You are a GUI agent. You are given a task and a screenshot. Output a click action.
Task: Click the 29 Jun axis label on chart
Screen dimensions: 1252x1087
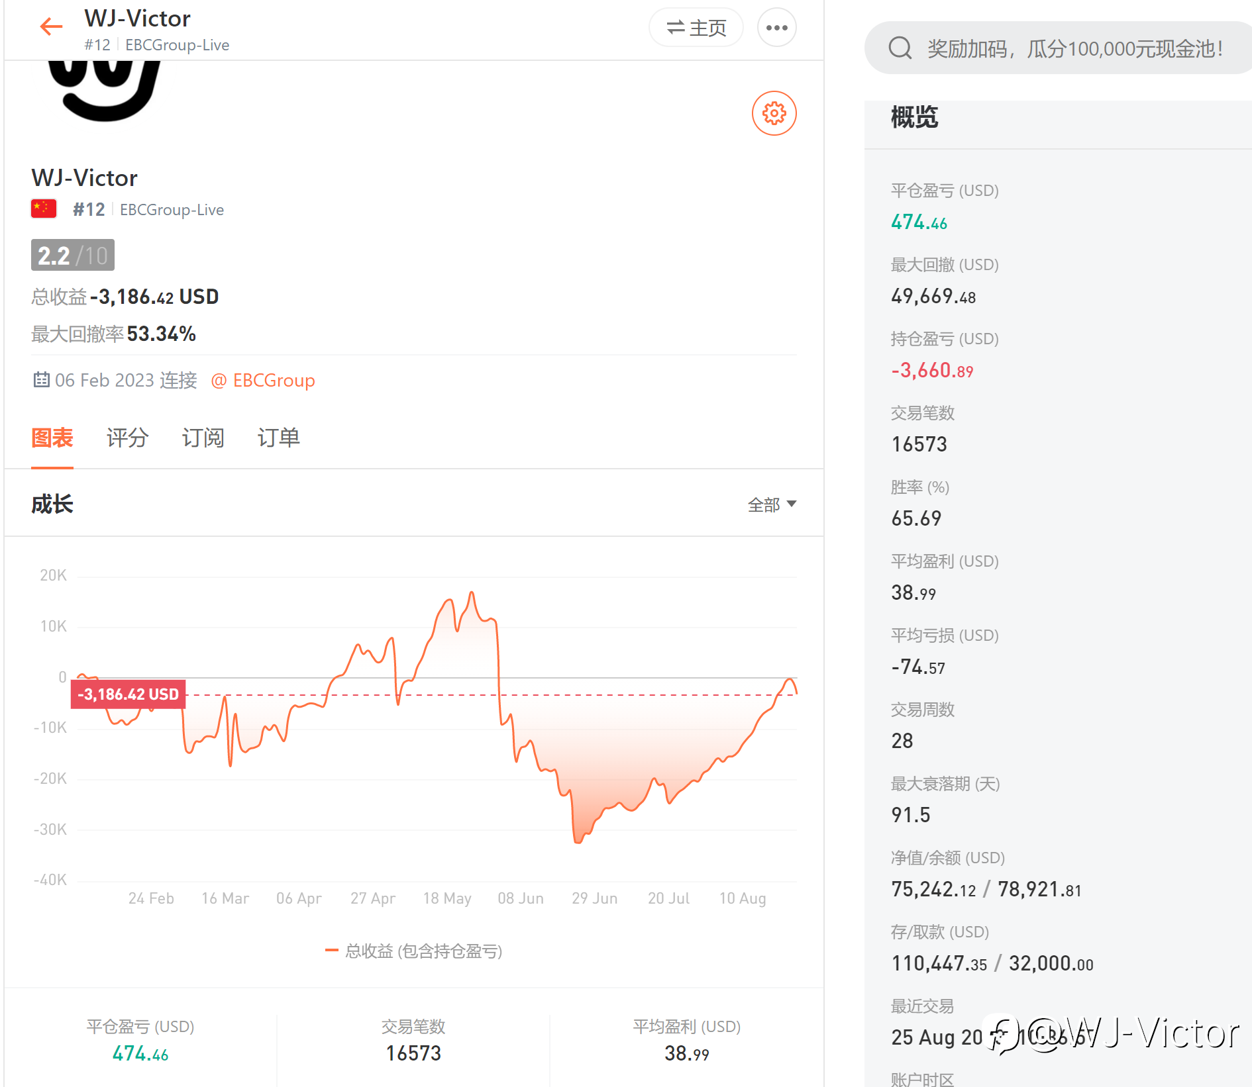tap(594, 898)
